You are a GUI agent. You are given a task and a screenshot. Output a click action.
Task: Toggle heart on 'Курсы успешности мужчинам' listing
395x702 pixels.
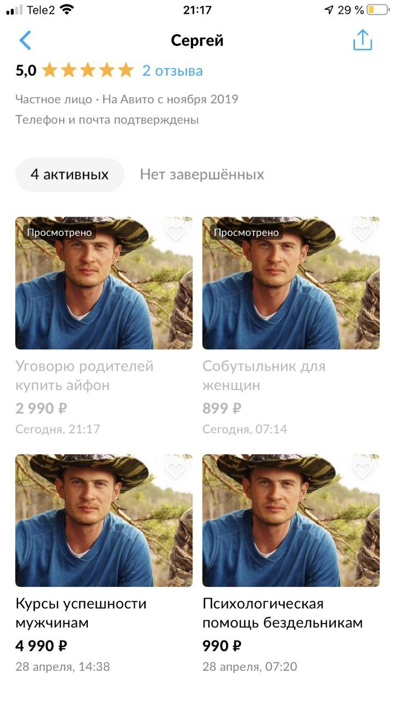point(176,470)
